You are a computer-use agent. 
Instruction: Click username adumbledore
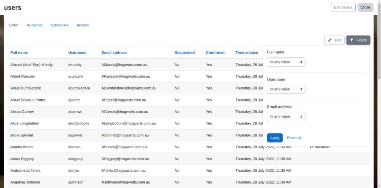click(79, 88)
